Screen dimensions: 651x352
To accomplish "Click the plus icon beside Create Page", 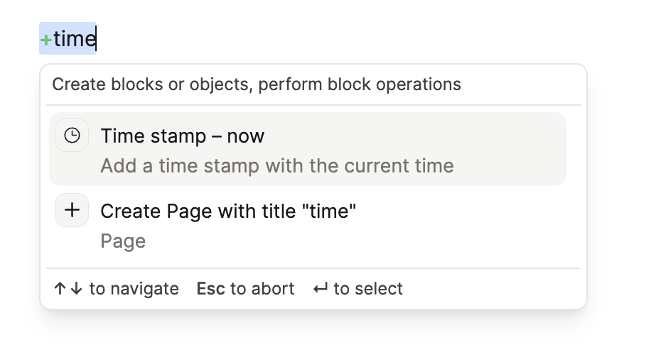I will click(x=72, y=210).
